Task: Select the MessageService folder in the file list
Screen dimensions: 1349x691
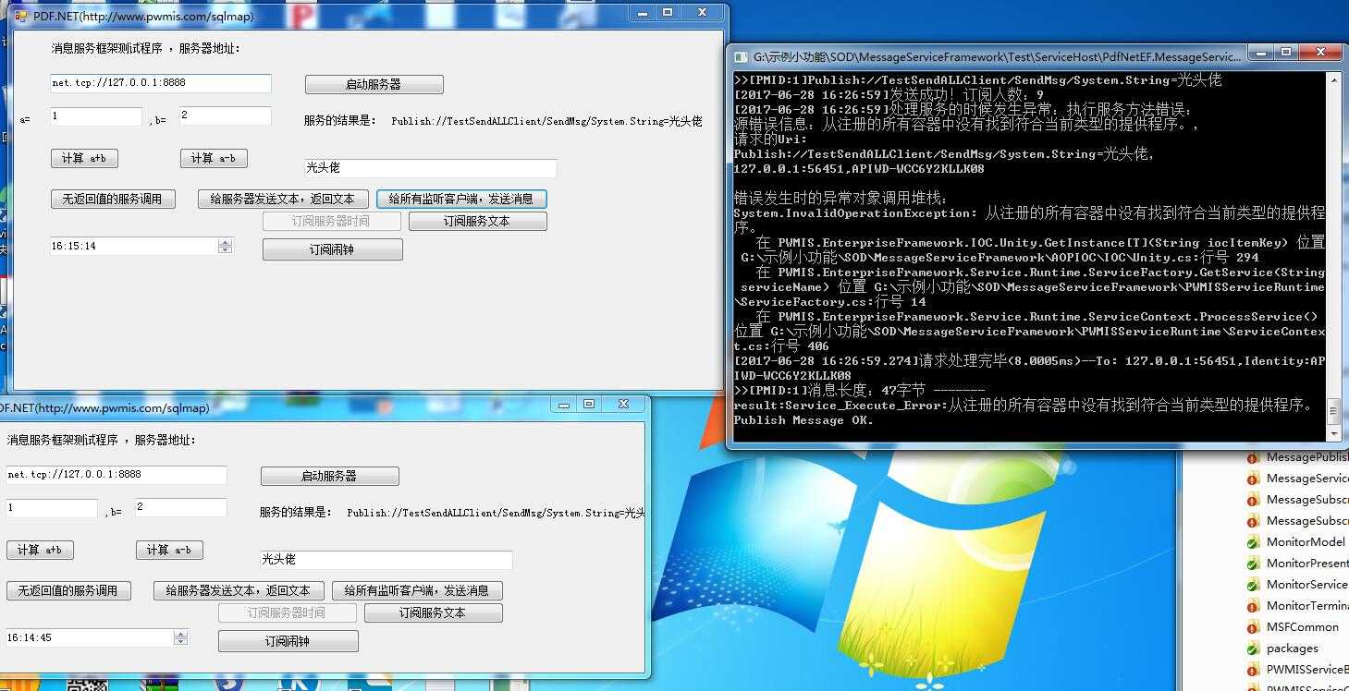Action: click(1298, 479)
